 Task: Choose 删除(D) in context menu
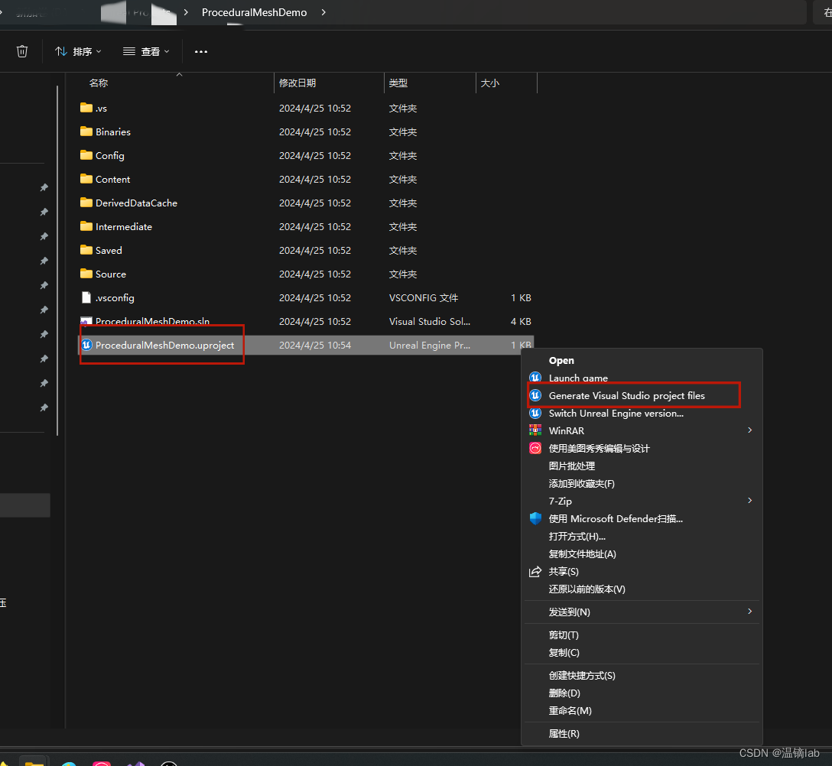[564, 693]
